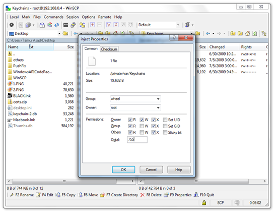
Task: Open the Owner dropdown showing root
Action: tap(135, 108)
